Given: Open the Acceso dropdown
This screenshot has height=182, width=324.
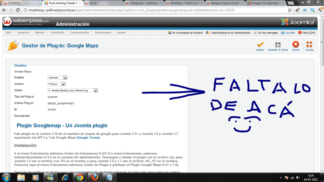Looking at the screenshot, I should coord(57,84).
